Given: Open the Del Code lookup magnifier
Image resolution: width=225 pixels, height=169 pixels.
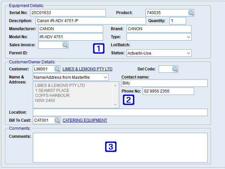Looking at the screenshot, I should coord(175,69).
